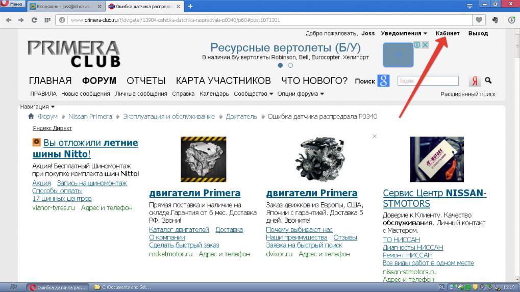Open КАРТА УЧАСТНИКОВ menu item
This screenshot has height=292, width=520.
coord(223,81)
